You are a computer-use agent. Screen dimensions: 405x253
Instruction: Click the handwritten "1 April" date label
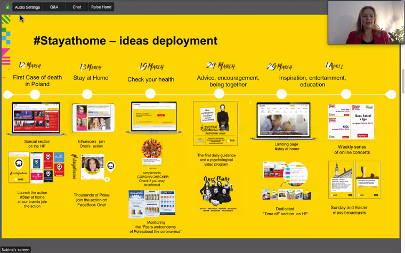click(x=335, y=66)
